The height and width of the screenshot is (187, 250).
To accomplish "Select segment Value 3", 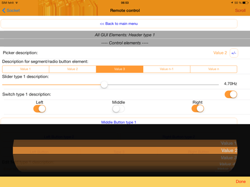I will tap(120, 69).
